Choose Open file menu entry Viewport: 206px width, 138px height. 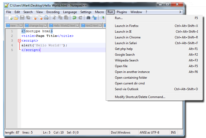pos(154,66)
